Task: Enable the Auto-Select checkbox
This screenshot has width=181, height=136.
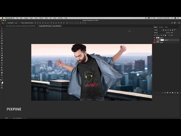Action: pyautogui.click(x=7, y=23)
